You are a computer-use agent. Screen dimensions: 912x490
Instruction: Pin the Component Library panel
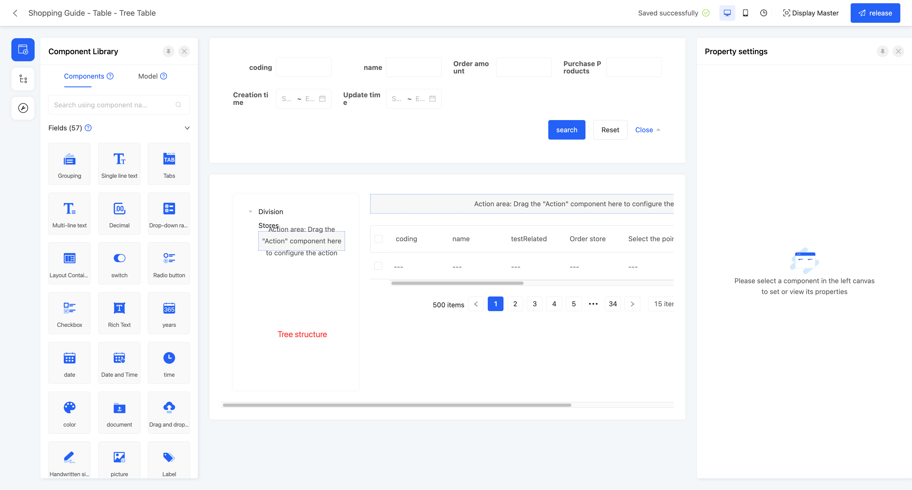(x=169, y=51)
